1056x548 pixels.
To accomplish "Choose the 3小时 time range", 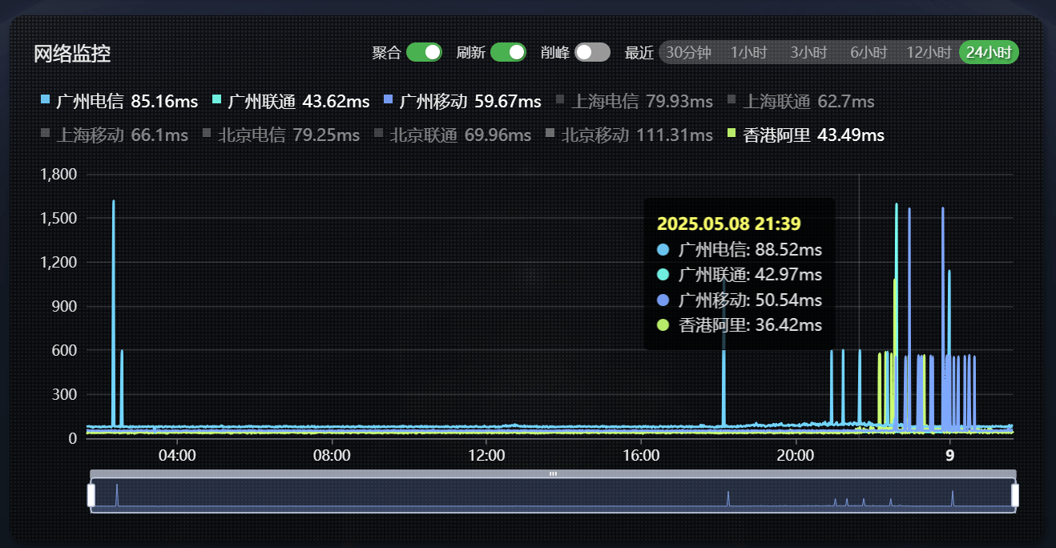I will click(x=808, y=52).
